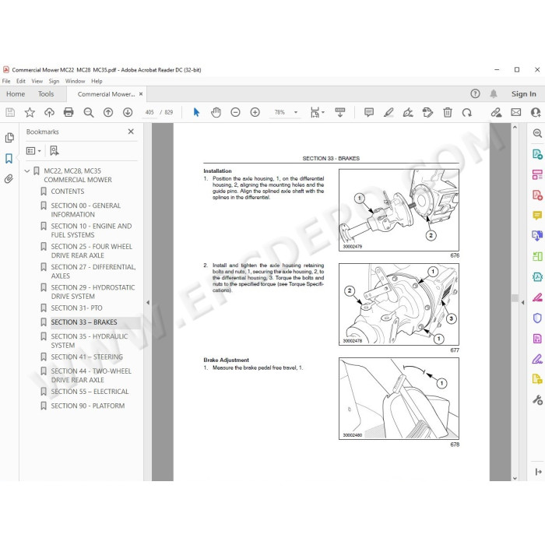Open the Edit menu
This screenshot has height=545, width=545.
click(21, 81)
